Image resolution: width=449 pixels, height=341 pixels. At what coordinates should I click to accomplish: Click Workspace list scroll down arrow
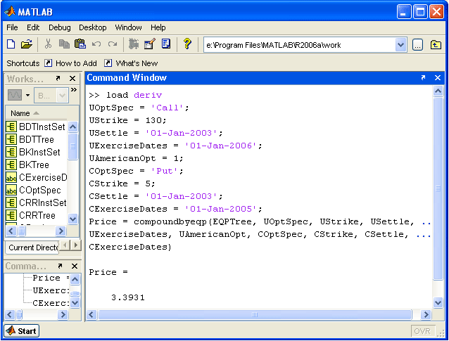click(x=73, y=219)
